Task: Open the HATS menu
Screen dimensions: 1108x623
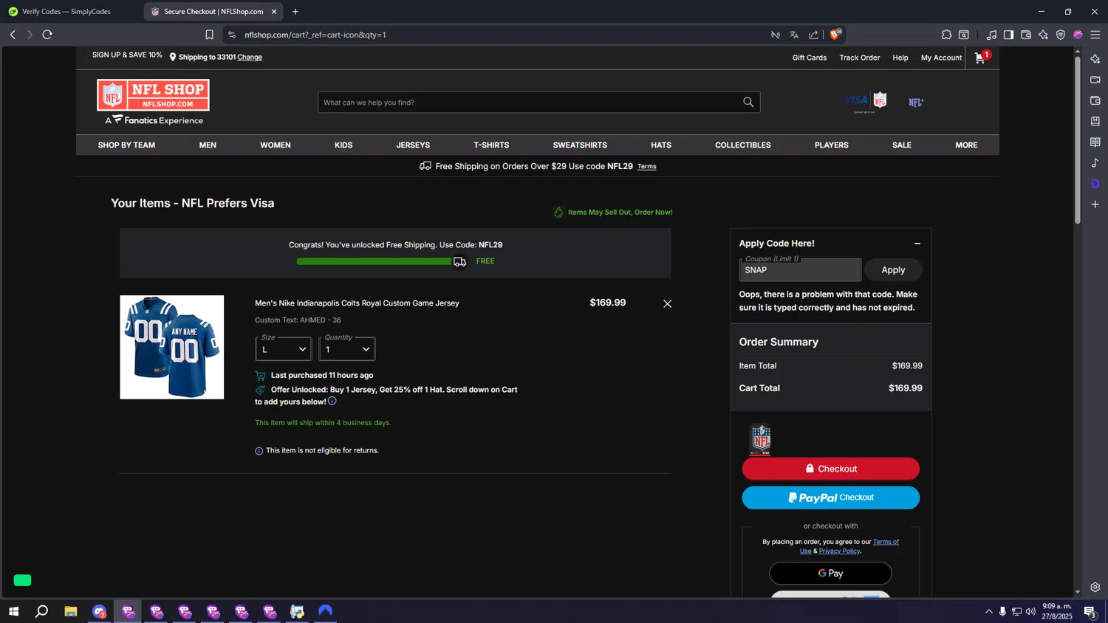Action: [x=661, y=145]
